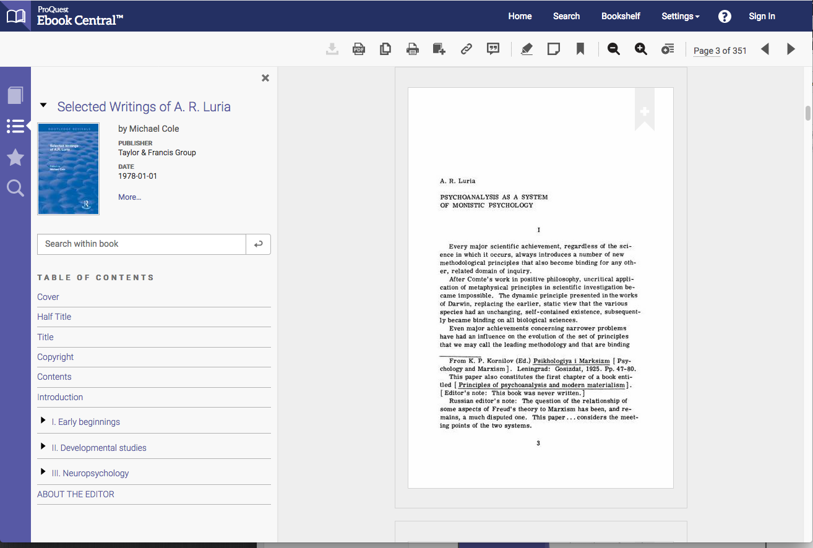
Task: Open the Search page from top navigation
Action: pos(566,16)
